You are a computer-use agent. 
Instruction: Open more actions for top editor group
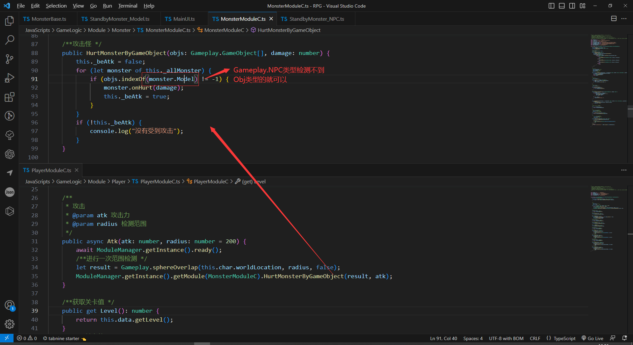[x=624, y=19]
